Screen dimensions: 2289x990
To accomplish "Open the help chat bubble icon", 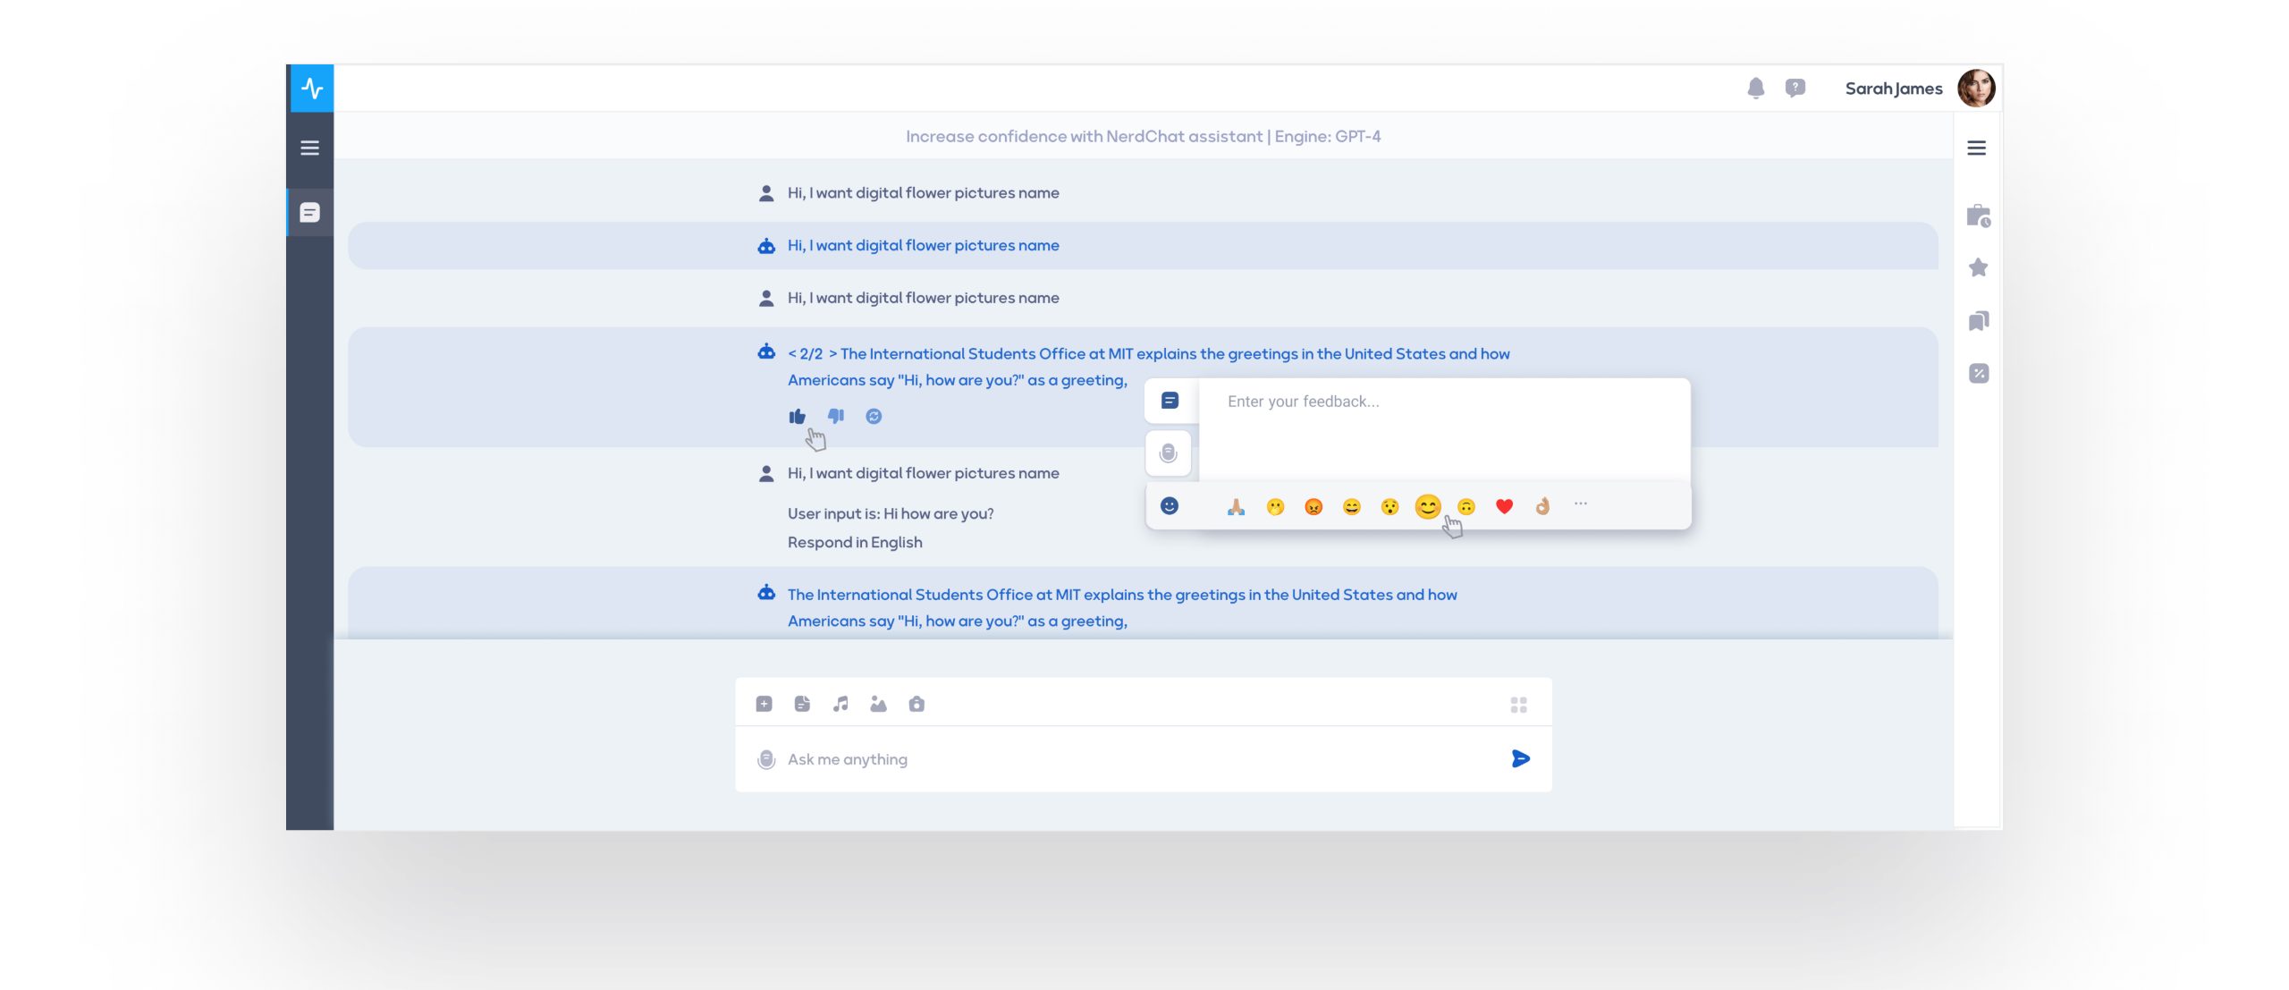I will pyautogui.click(x=1795, y=88).
